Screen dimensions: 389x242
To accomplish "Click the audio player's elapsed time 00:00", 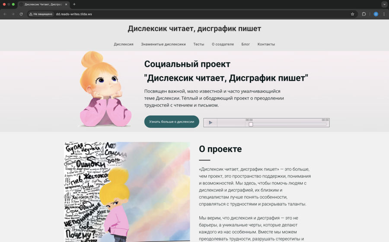I will pyautogui.click(x=249, y=120).
